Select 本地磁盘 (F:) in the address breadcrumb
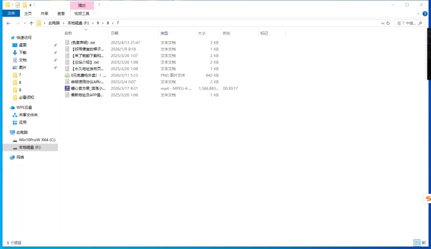 78,23
